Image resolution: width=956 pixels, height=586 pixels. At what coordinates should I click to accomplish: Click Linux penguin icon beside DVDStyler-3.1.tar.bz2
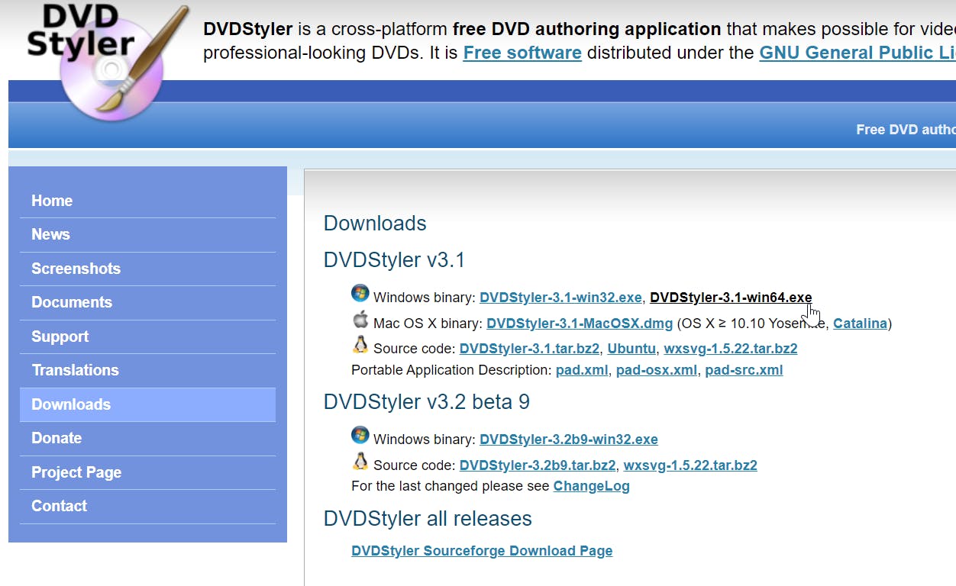pyautogui.click(x=360, y=345)
